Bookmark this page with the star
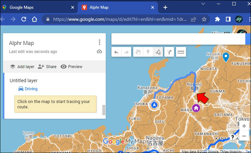The image size is (251, 153). pos(204,19)
